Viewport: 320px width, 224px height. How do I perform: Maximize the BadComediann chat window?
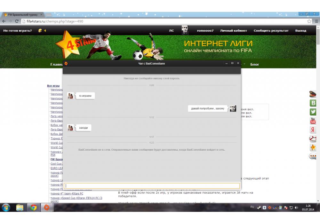tap(232, 63)
